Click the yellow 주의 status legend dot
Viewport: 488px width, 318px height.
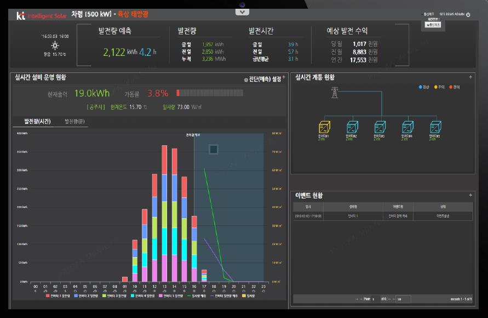tap(436, 87)
